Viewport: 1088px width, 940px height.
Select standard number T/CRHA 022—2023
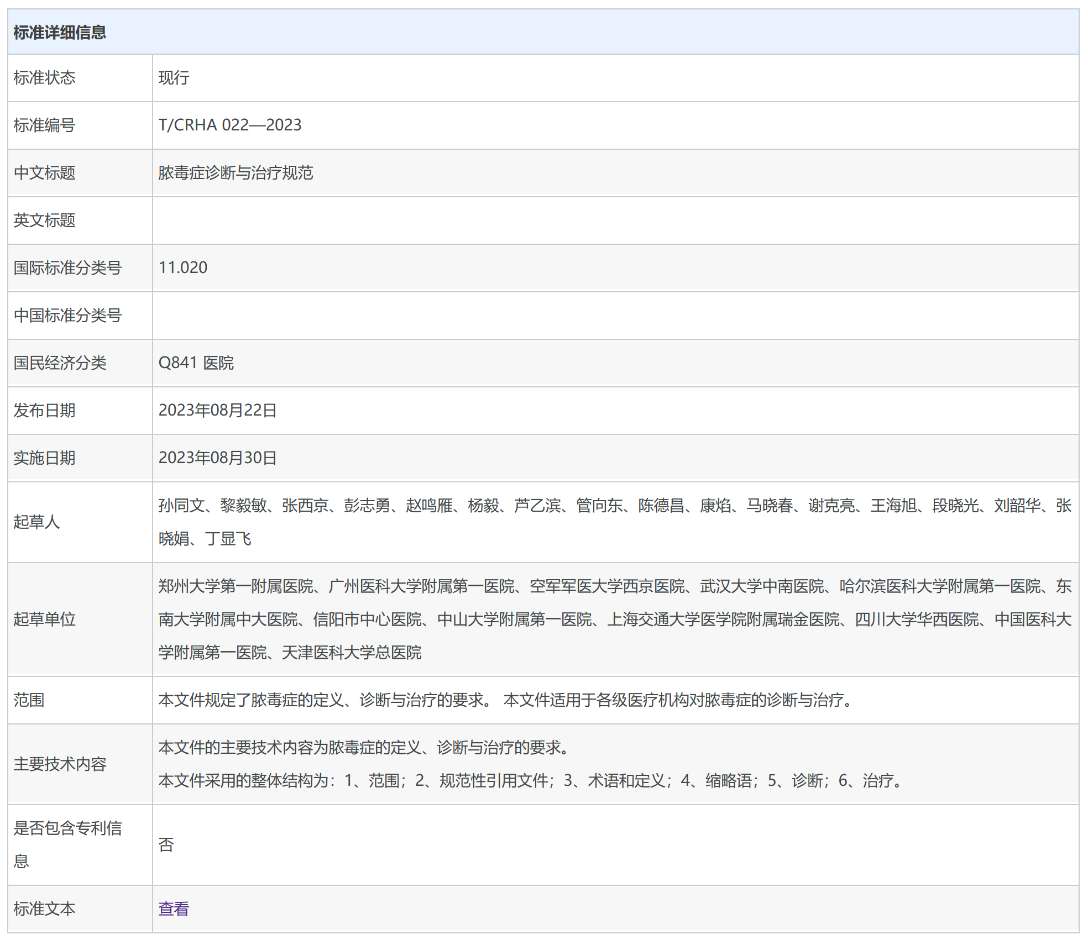(x=230, y=125)
